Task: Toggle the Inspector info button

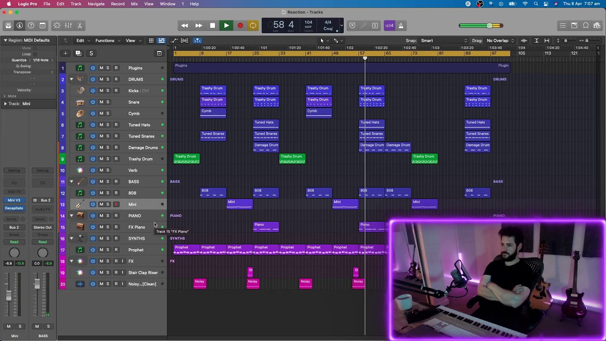Action: coord(19,26)
